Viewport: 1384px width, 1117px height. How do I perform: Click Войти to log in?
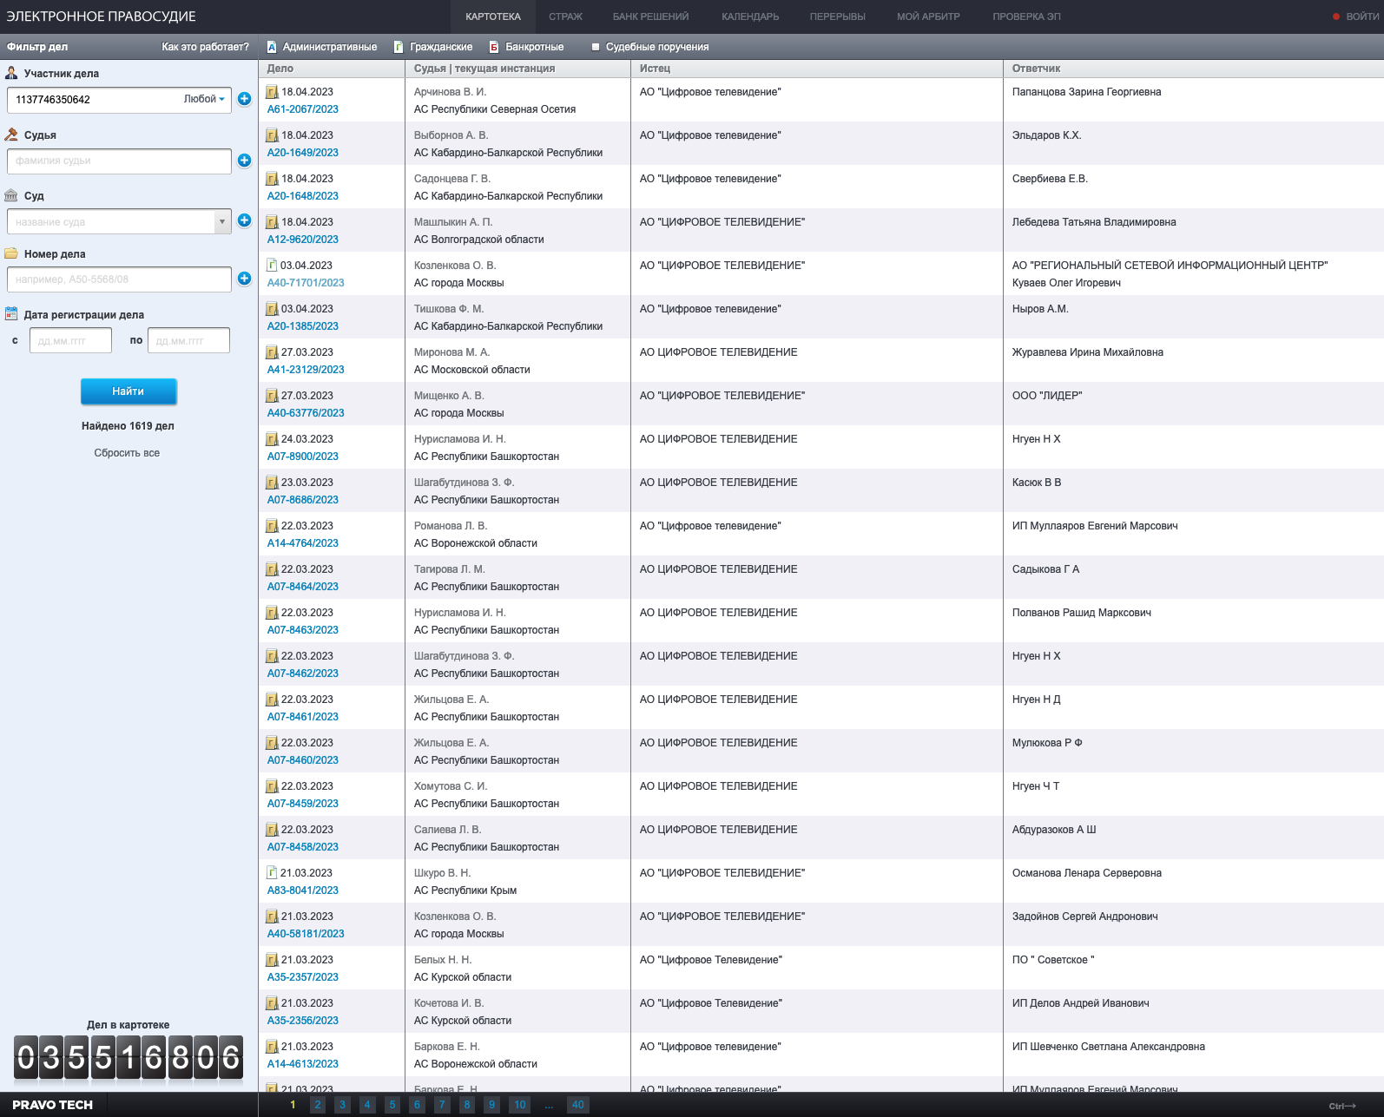pos(1361,16)
